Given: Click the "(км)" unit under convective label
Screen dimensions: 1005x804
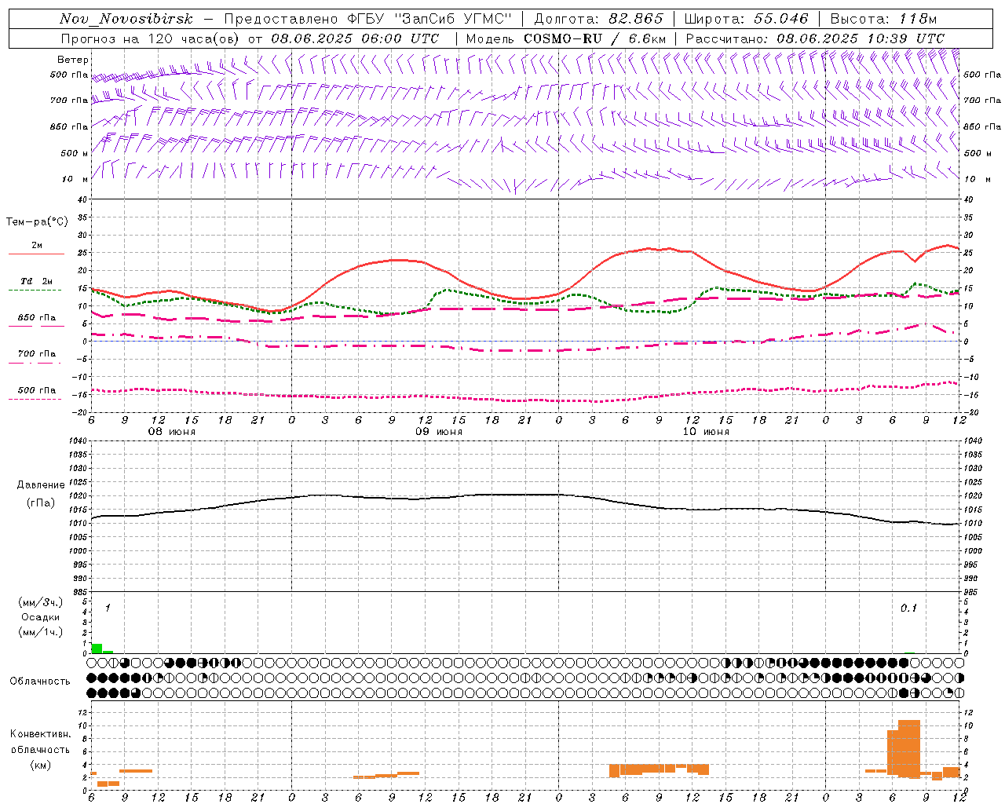Looking at the screenshot, I should click(x=40, y=765).
